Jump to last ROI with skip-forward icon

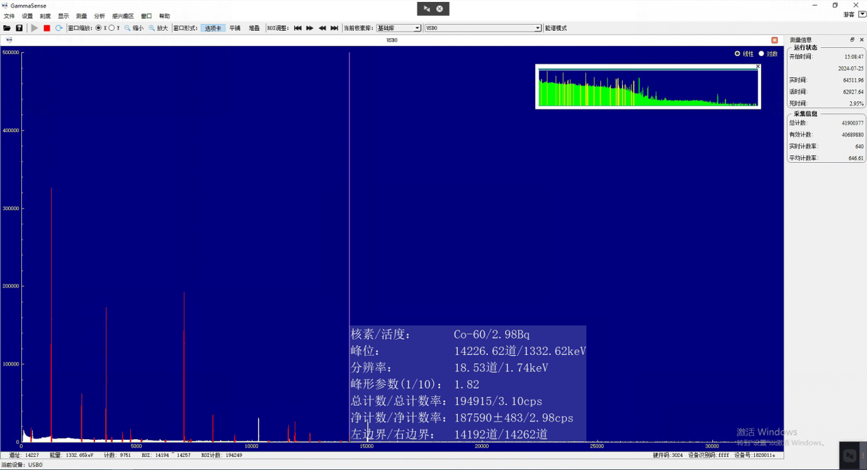335,28
